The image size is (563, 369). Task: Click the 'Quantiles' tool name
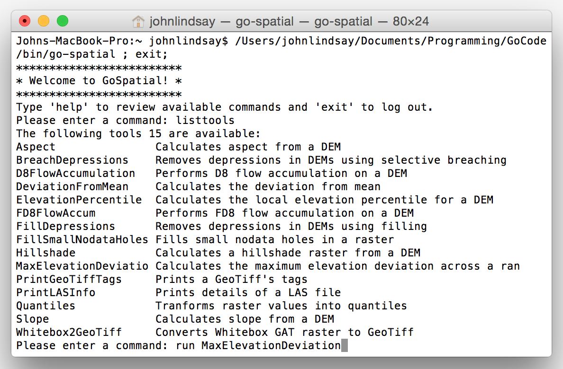click(45, 306)
